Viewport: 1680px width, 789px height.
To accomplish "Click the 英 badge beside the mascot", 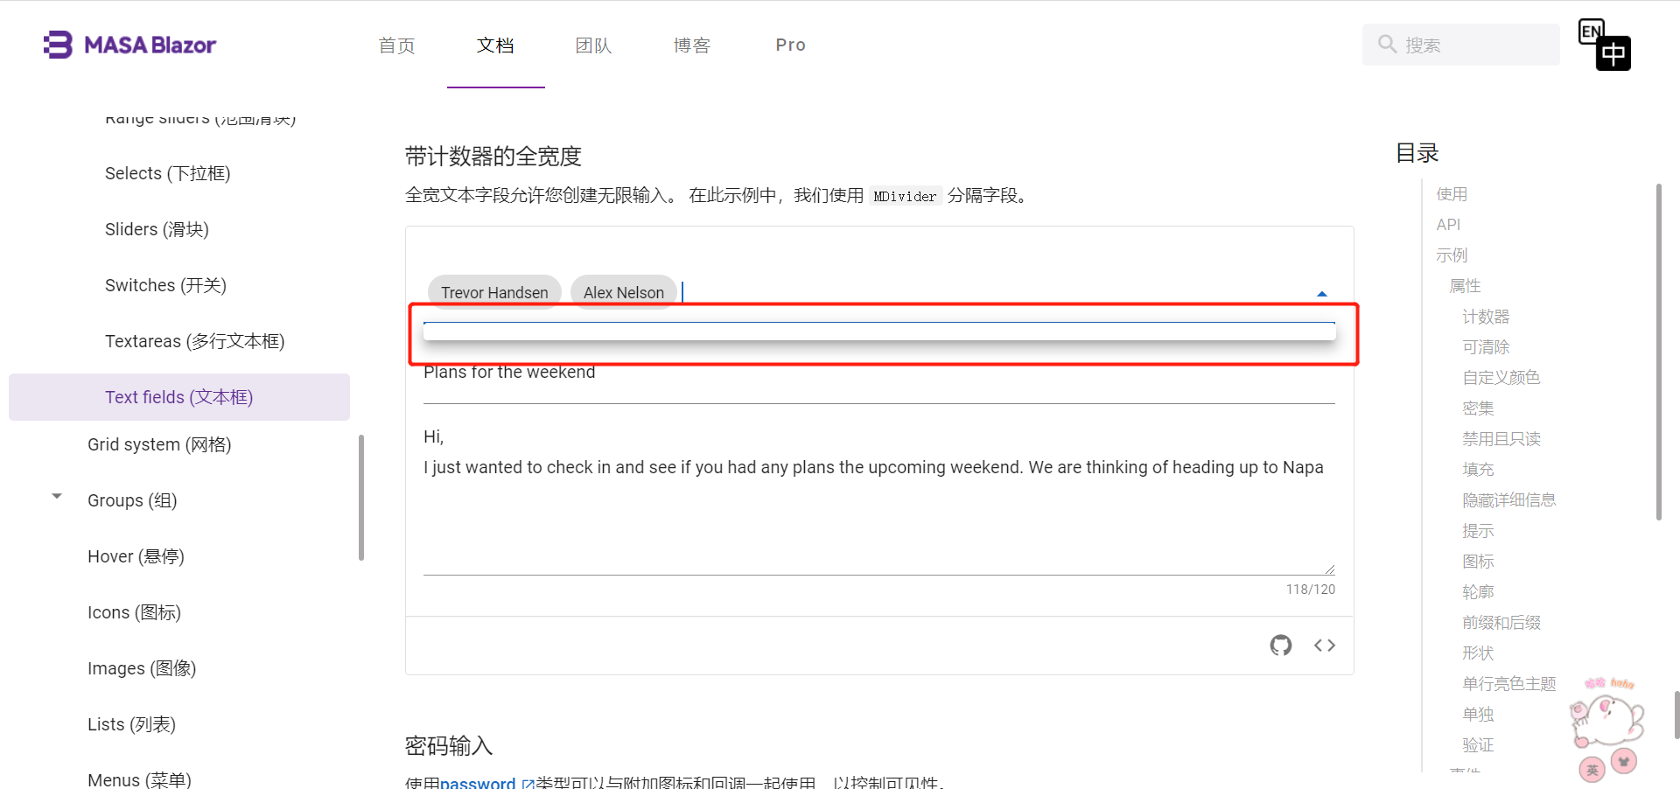I will [1591, 769].
